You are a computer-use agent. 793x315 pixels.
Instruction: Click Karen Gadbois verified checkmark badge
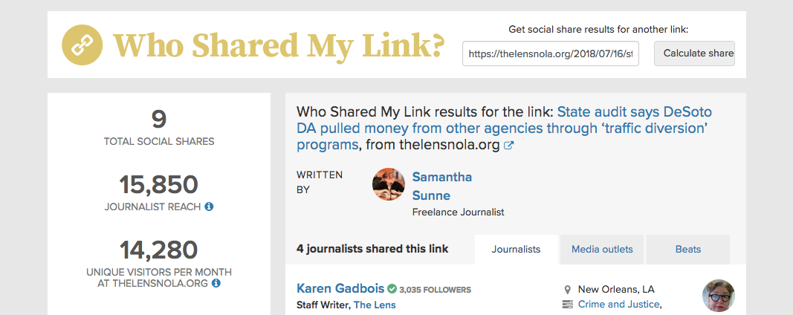(x=392, y=289)
